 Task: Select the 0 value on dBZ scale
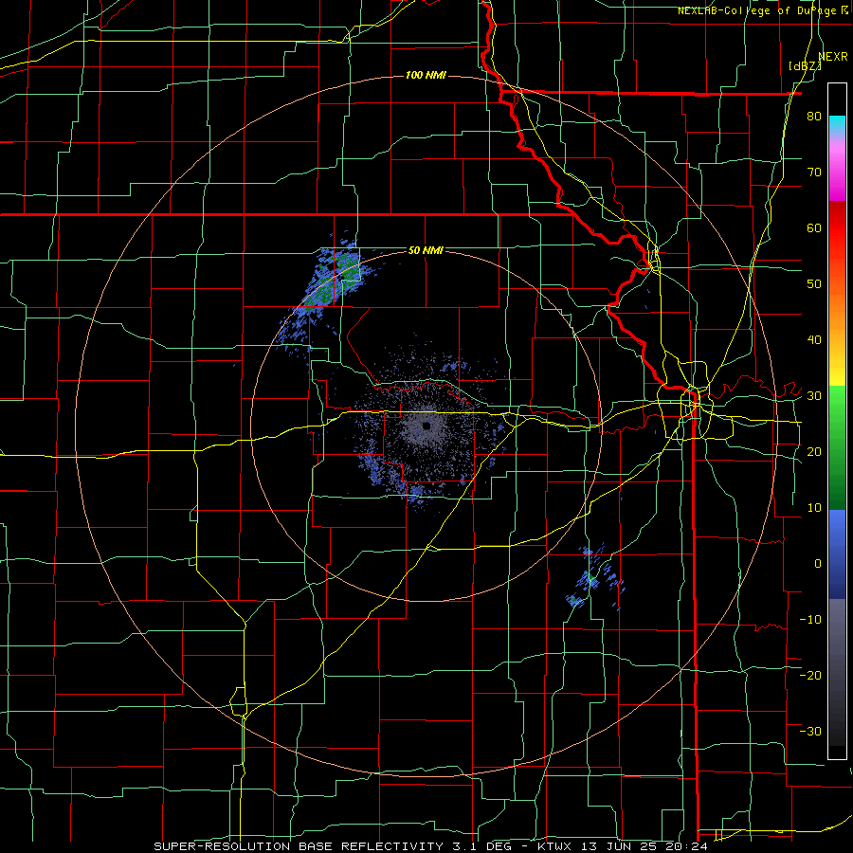pyautogui.click(x=818, y=564)
